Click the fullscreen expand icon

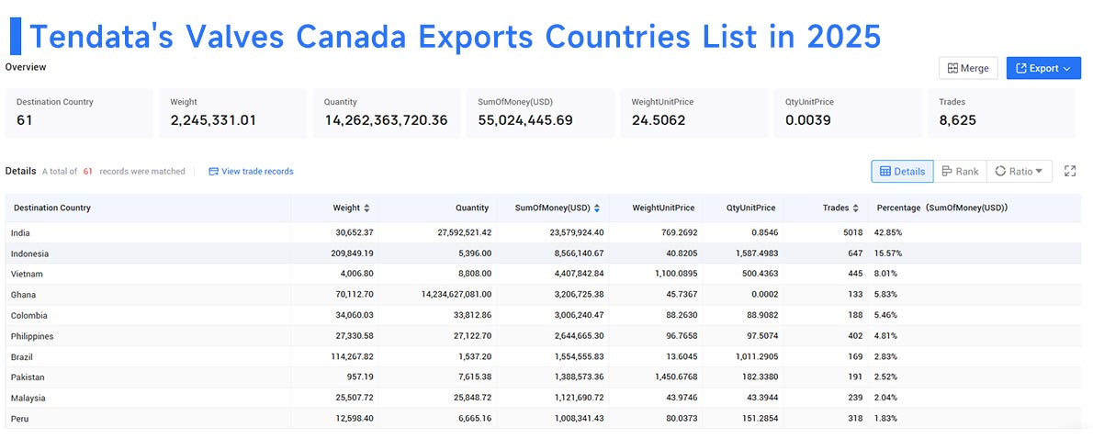click(x=1070, y=172)
